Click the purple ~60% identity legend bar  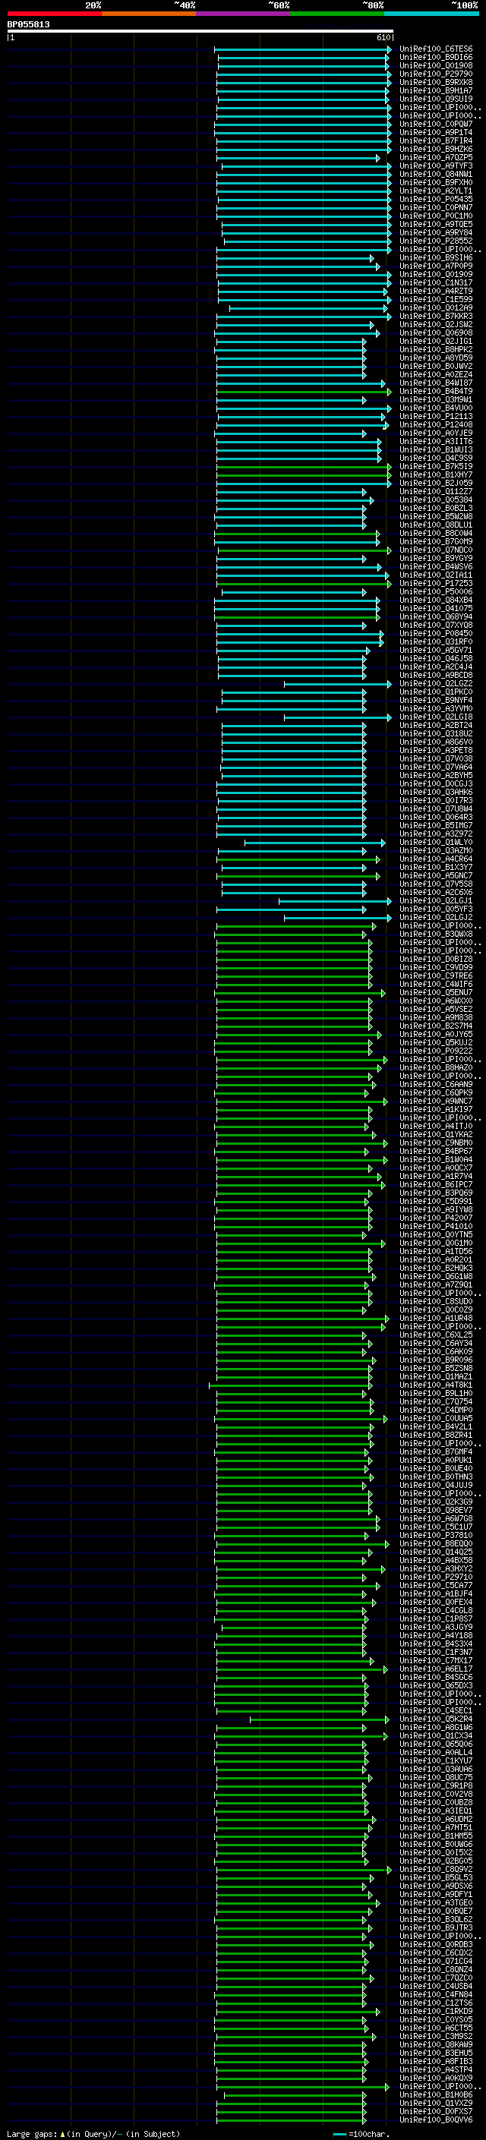[244, 14]
